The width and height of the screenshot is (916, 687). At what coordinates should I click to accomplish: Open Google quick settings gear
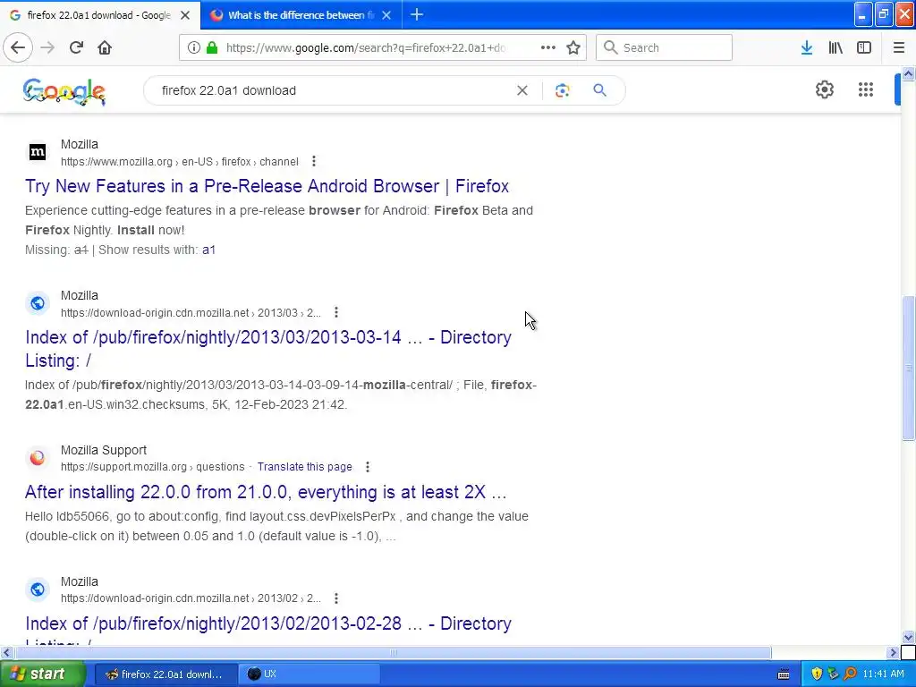[824, 90]
